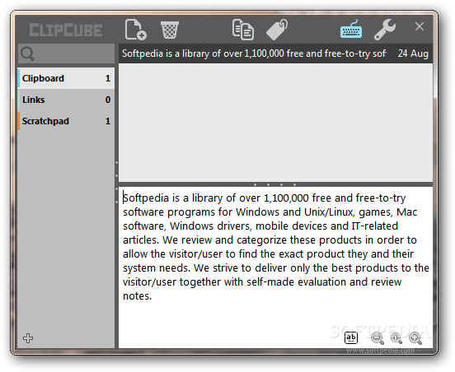Click the search field
The height and width of the screenshot is (372, 455).
coord(66,53)
